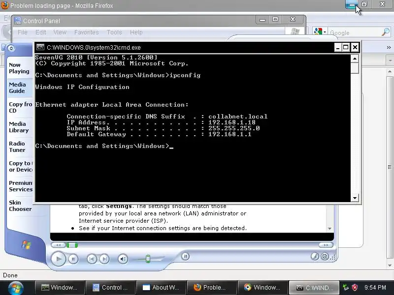Image resolution: width=394 pixels, height=295 pixels.
Task: Open the cmd.exe window system menu icon
Action: (x=40, y=47)
